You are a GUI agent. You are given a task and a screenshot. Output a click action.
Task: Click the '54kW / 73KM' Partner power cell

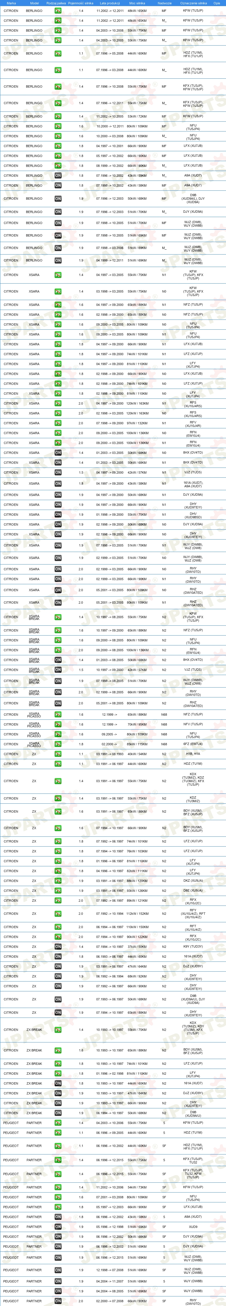pos(137,1187)
